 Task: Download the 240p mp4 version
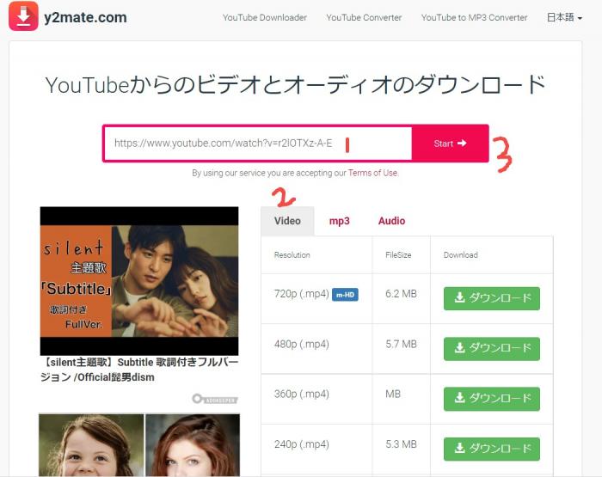pos(492,449)
